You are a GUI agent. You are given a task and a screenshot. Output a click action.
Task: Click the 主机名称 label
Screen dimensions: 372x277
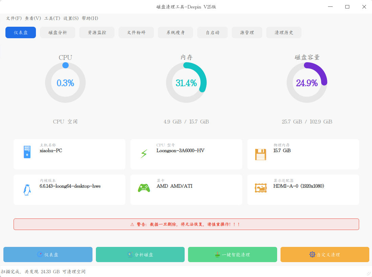tap(48, 145)
